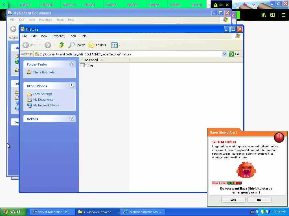The width and height of the screenshot is (289, 216).
Task: Click the My Recent Documents title bar icon
Action: [10, 13]
